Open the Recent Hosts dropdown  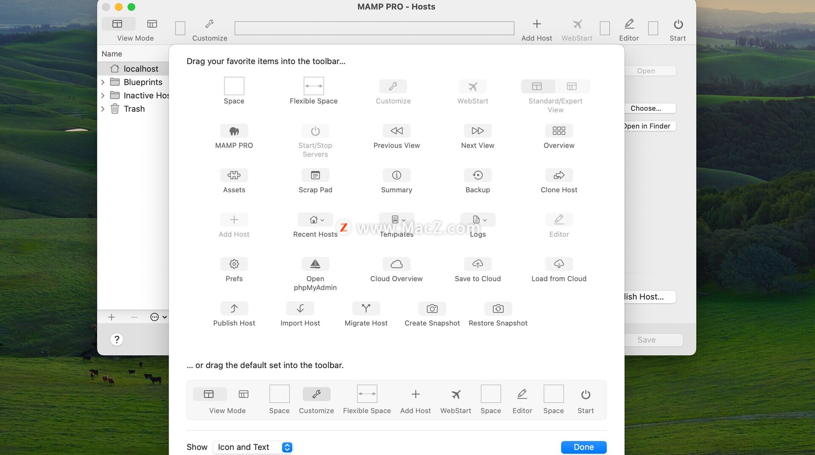tap(315, 219)
